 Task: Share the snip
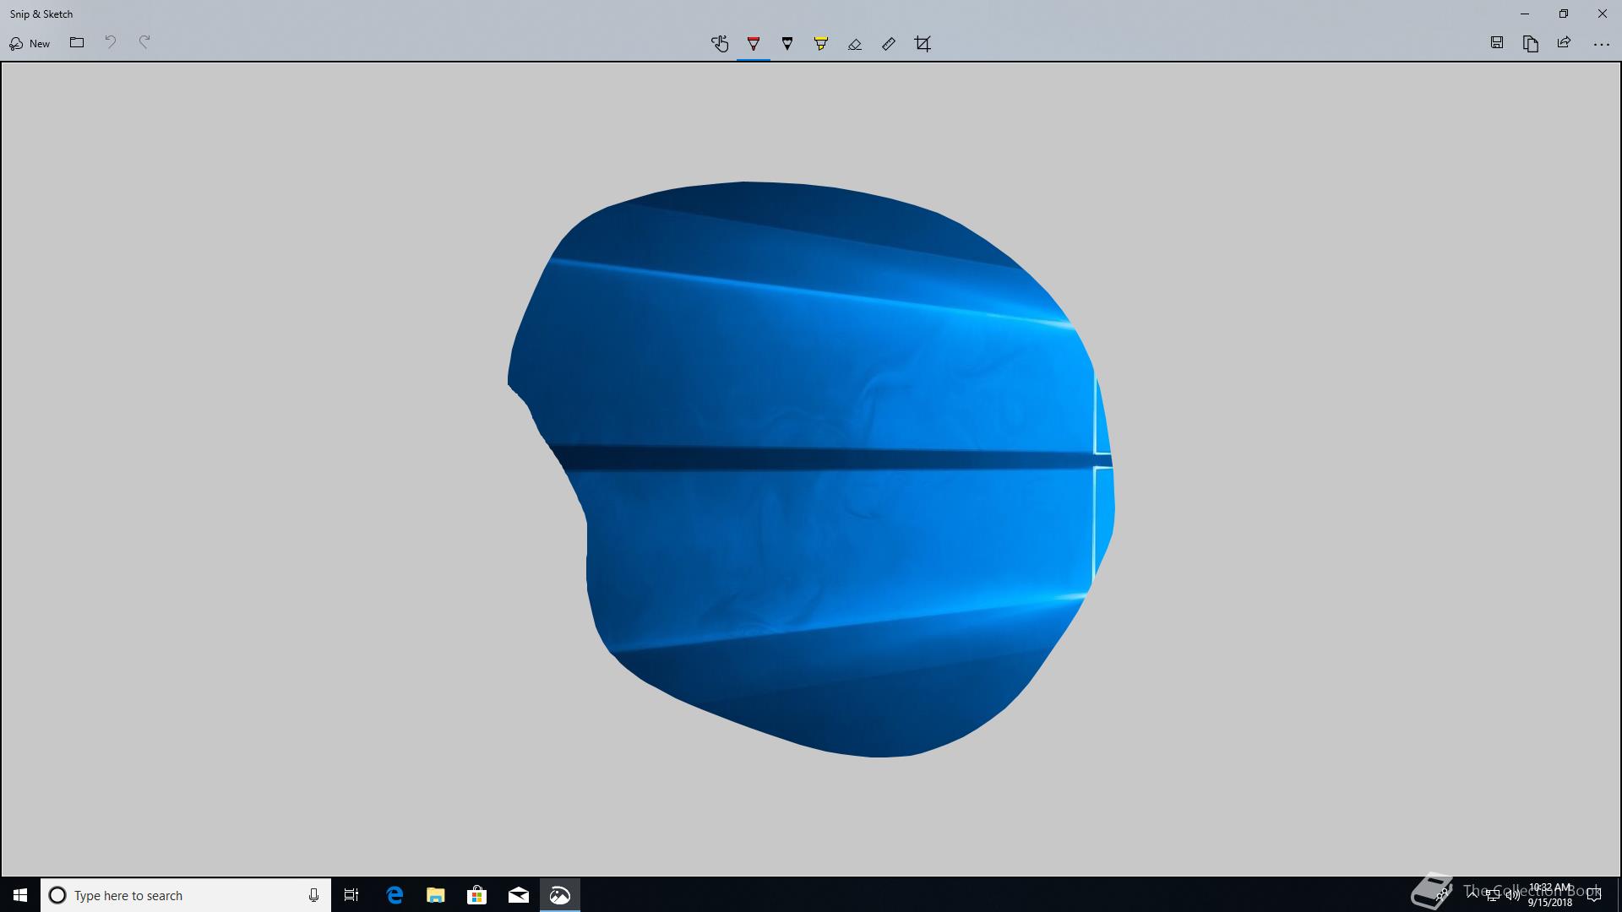pos(1565,43)
